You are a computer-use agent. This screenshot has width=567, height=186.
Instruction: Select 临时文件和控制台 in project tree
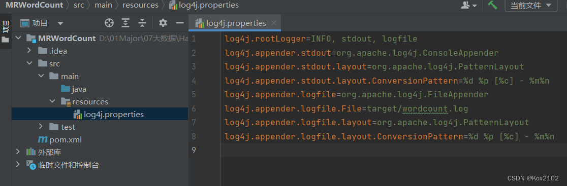[x=62, y=165]
